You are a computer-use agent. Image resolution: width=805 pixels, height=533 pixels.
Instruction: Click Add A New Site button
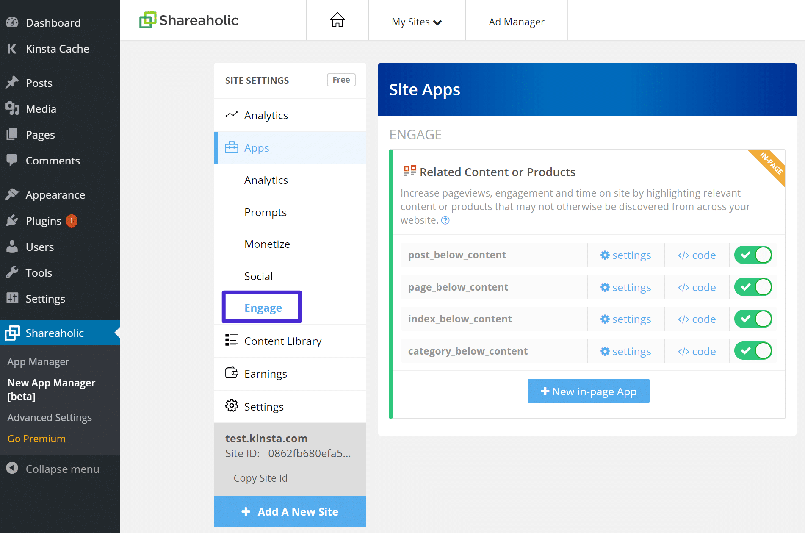click(x=290, y=511)
